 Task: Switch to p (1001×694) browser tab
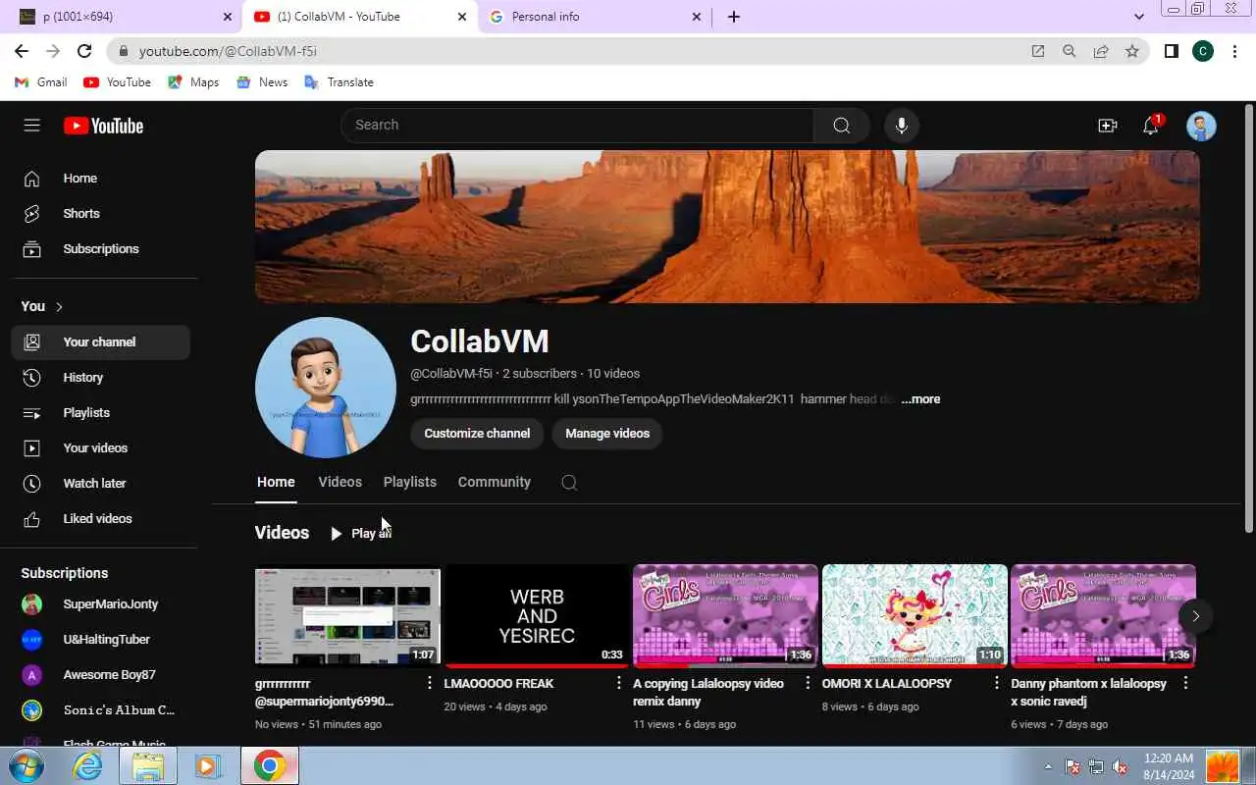tap(126, 17)
